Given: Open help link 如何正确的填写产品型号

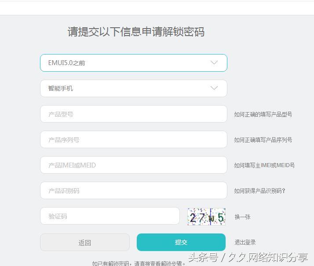Looking at the screenshot, I should click(x=263, y=114).
